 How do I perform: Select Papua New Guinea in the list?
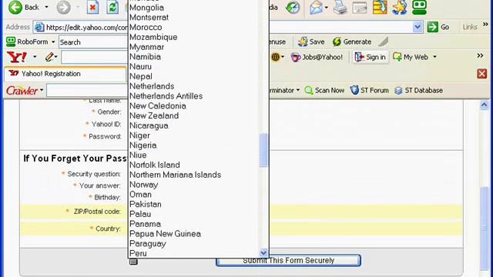tap(165, 234)
